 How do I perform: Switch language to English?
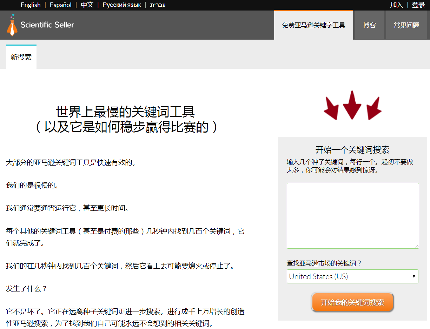(31, 5)
